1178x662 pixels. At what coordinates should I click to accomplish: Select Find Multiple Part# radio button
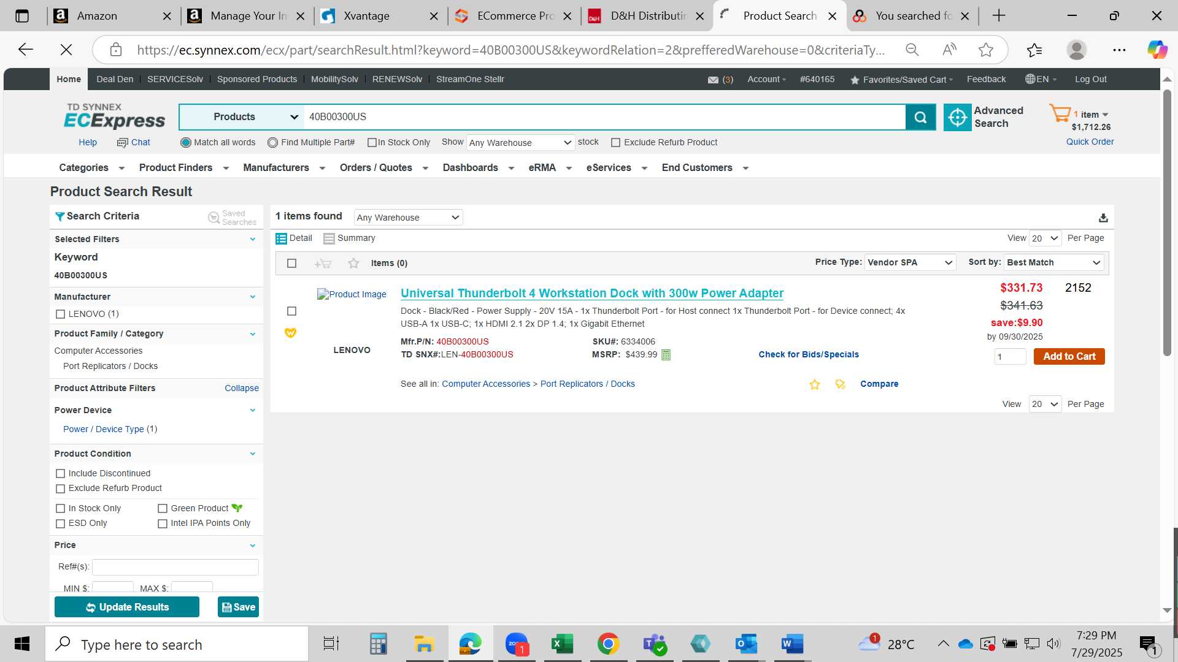point(272,143)
